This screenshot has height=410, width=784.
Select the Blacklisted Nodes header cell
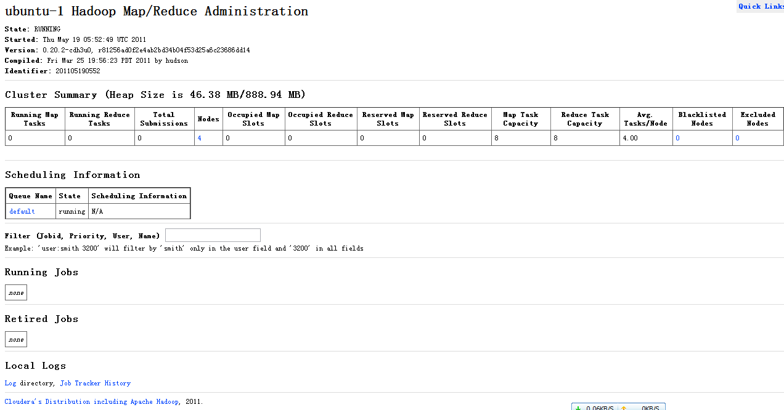(702, 118)
